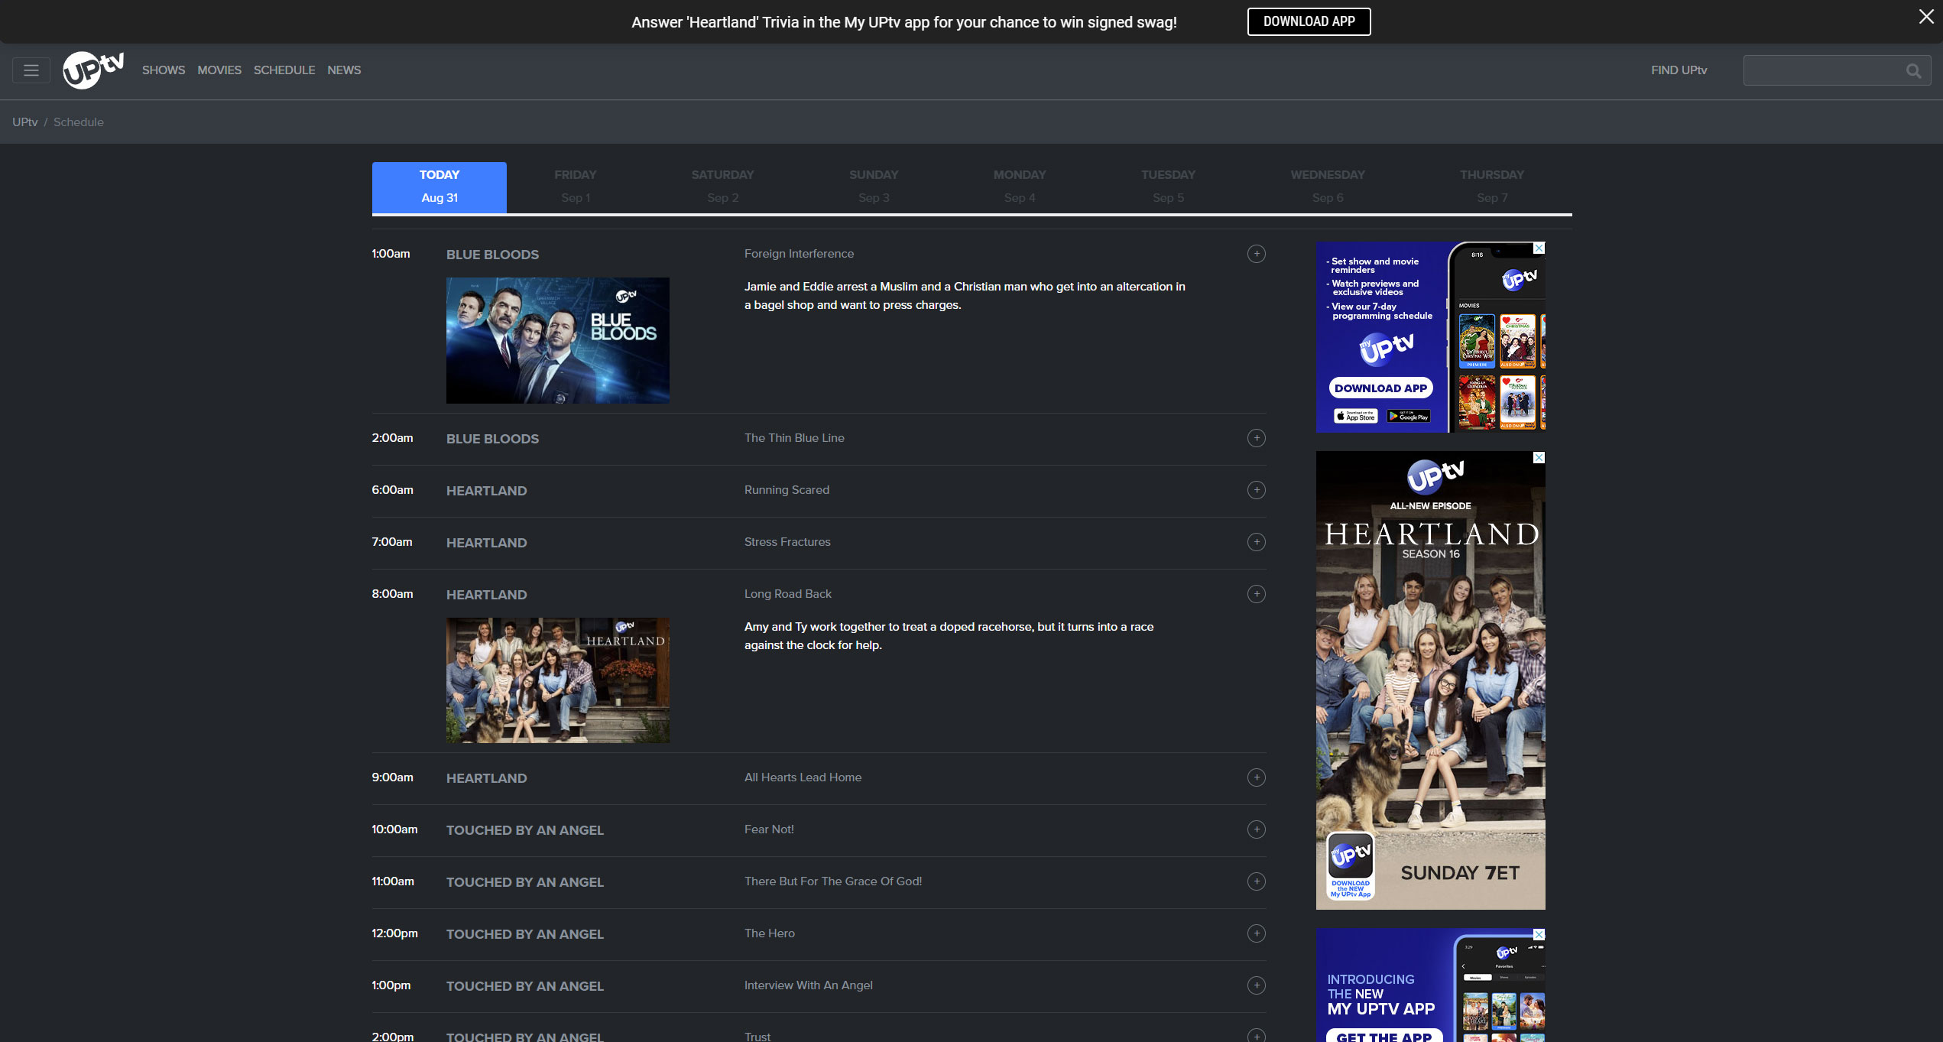Expand The Thin Blue Line entry
1943x1042 pixels.
[x=1256, y=438]
